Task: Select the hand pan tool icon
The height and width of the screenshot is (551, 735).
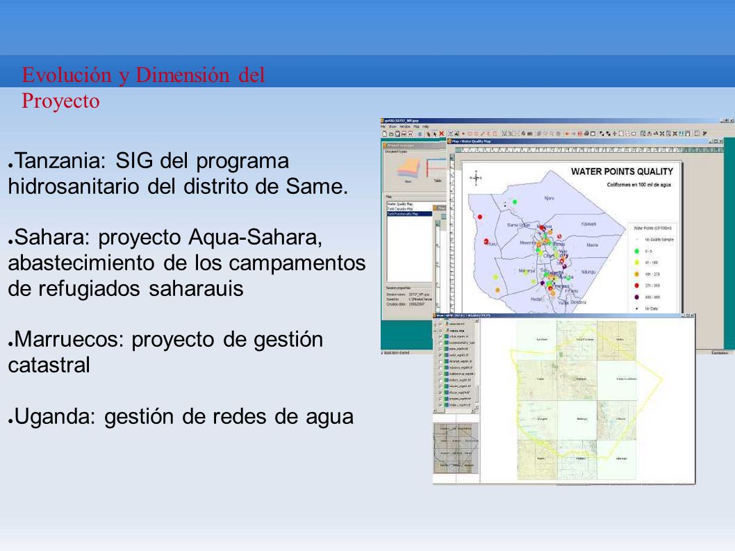Action: tap(428, 133)
